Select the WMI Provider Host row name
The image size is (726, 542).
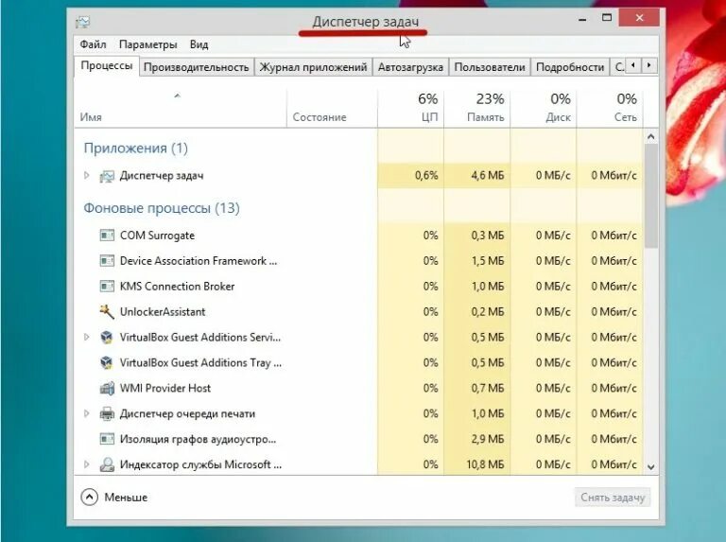point(164,388)
